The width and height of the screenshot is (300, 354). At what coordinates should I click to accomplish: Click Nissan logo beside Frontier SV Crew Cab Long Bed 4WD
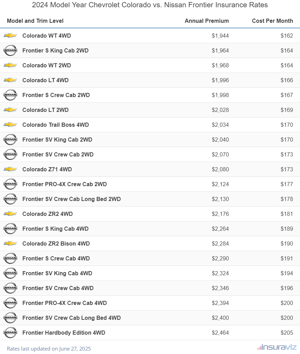(x=10, y=318)
